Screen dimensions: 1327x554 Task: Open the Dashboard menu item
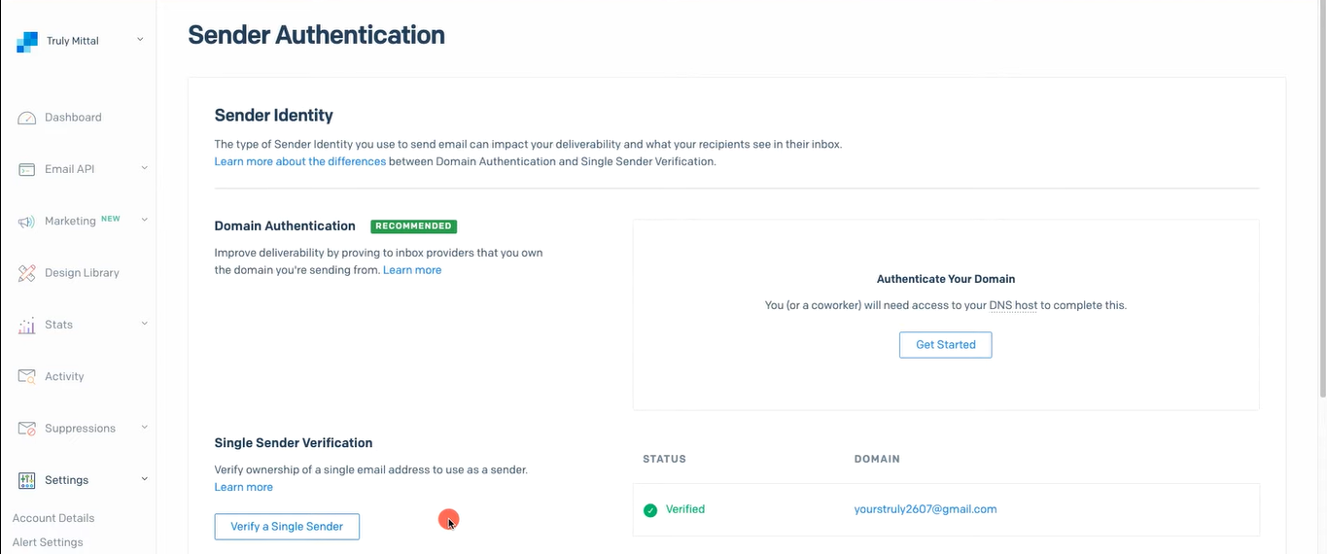tap(73, 118)
